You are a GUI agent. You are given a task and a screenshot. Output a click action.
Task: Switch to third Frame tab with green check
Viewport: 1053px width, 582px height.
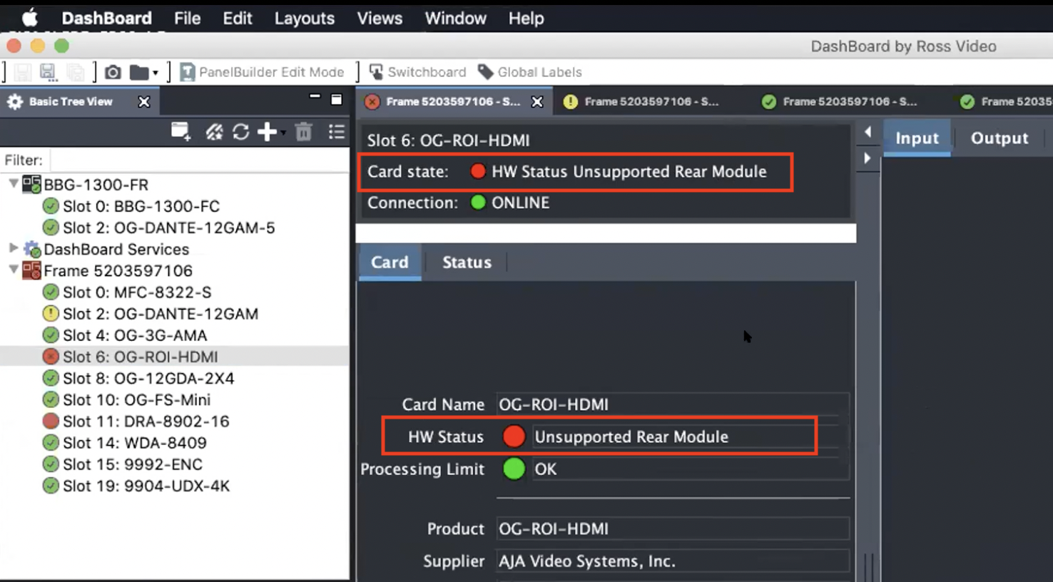coord(839,102)
